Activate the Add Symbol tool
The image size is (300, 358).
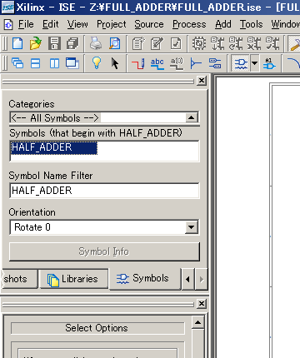click(x=241, y=63)
